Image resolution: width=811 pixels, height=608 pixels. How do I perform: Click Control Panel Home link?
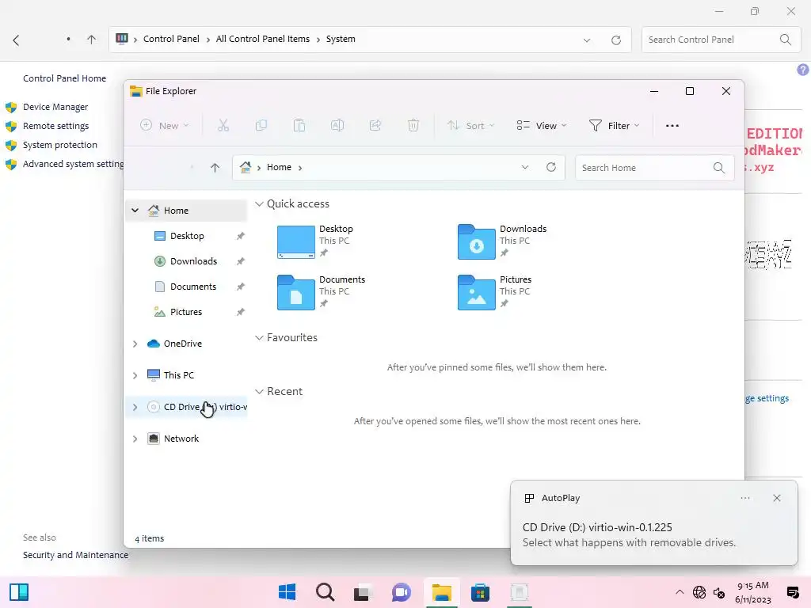pyautogui.click(x=65, y=78)
